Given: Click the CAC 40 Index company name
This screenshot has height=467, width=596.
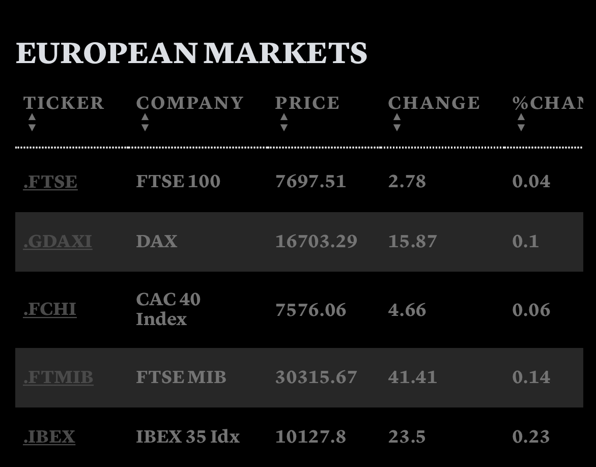Looking at the screenshot, I should pyautogui.click(x=168, y=309).
